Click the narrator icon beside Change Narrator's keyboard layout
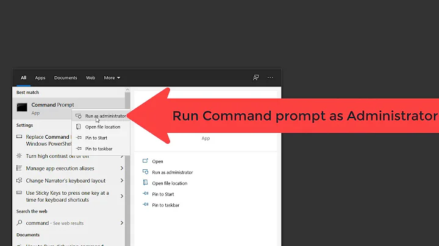Screen dimensions: 439x246 click(x=19, y=180)
